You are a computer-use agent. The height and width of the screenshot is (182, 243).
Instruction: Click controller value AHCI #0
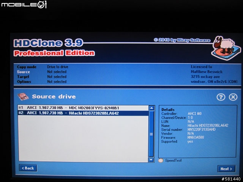tap(195, 114)
